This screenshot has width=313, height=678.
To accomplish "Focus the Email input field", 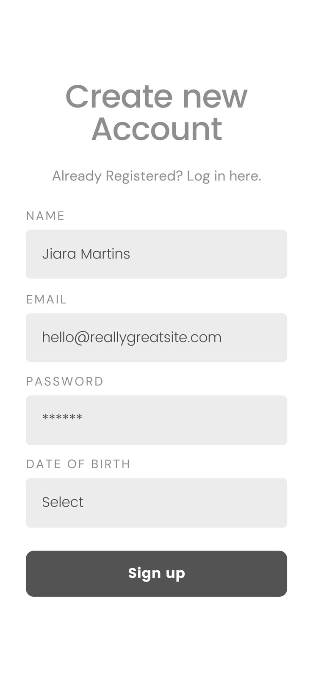I will click(x=156, y=337).
